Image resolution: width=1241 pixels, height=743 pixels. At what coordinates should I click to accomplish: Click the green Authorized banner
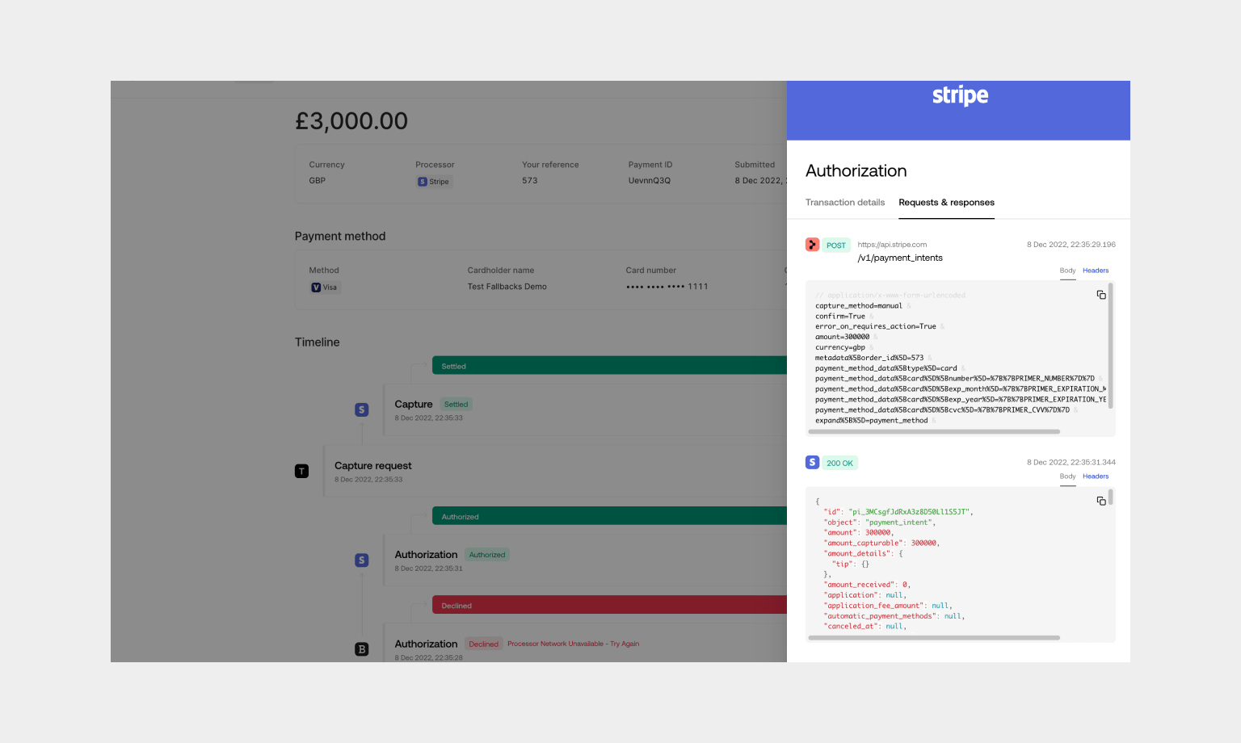pyautogui.click(x=609, y=516)
